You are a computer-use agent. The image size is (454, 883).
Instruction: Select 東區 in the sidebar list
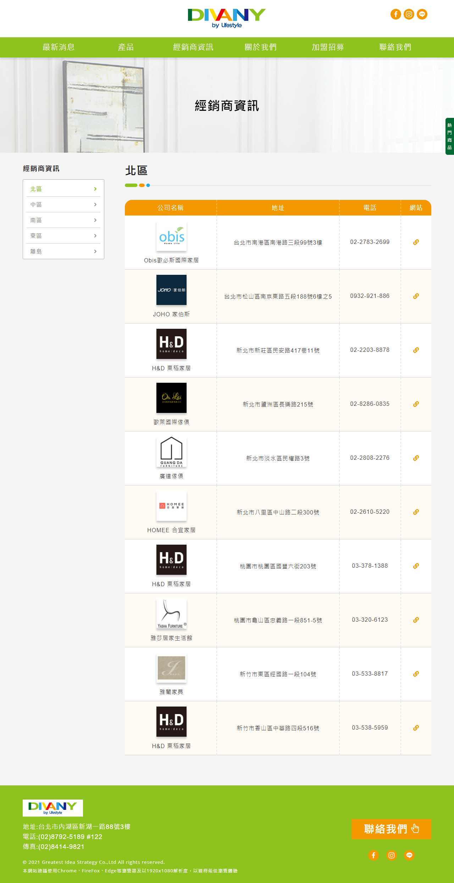(x=63, y=236)
